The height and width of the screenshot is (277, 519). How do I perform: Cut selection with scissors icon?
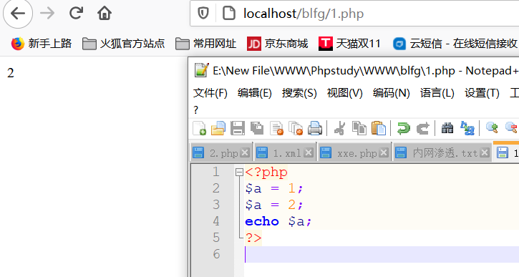(x=339, y=128)
